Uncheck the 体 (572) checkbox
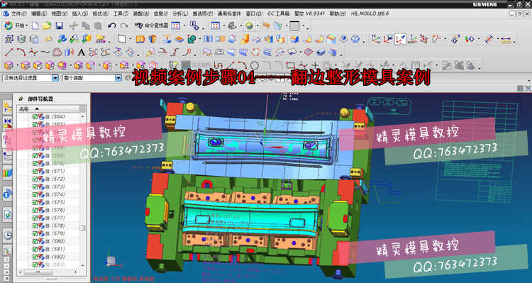This screenshot has width=532, height=283. click(35, 179)
